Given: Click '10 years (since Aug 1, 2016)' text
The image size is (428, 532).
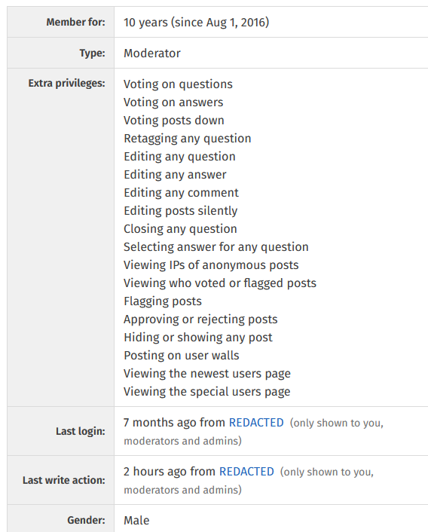Looking at the screenshot, I should pos(197,23).
